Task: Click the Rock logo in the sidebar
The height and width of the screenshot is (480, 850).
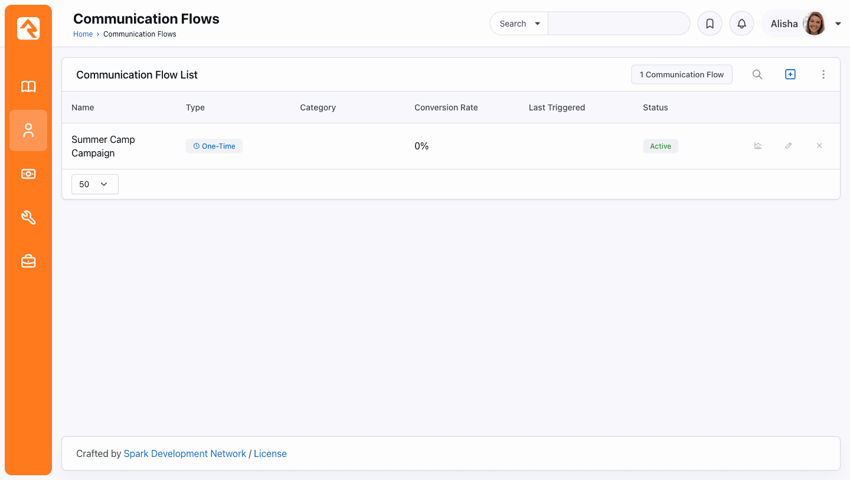Action: [x=28, y=28]
